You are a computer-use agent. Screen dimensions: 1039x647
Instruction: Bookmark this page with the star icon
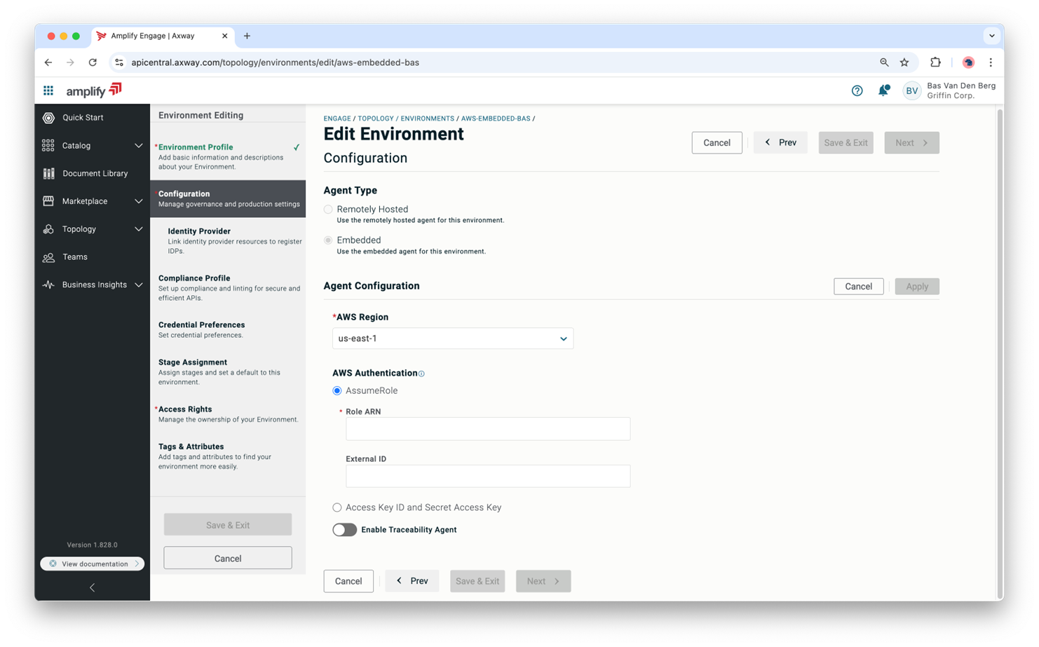[904, 62]
